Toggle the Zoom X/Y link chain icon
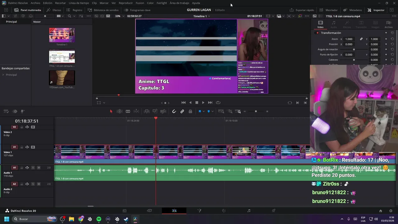398x224 pixels. 361,39
